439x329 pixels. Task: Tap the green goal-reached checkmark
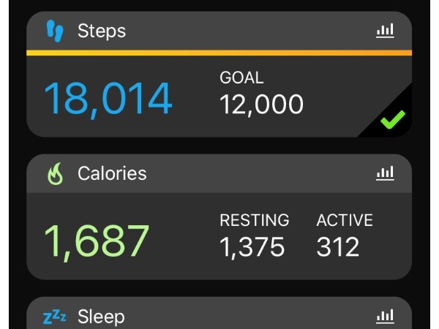point(393,119)
